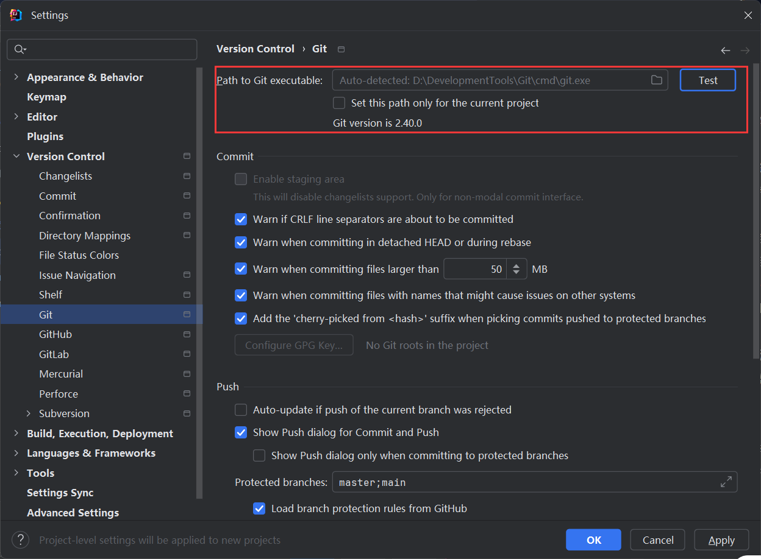761x559 pixels.
Task: Click the project-level icon on GitHub row
Action: [187, 334]
